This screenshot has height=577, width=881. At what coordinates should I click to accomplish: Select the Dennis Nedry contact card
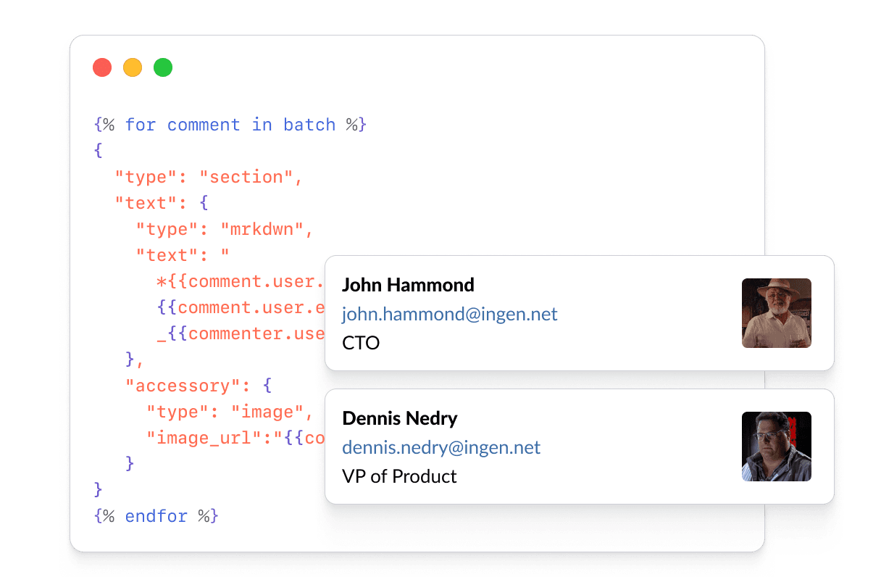pyautogui.click(x=580, y=447)
